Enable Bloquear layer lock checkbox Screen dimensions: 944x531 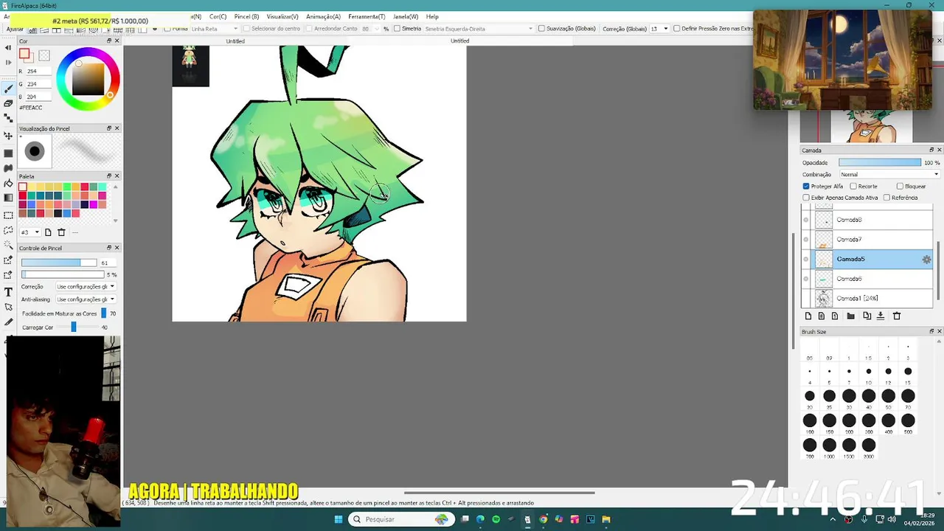point(900,186)
